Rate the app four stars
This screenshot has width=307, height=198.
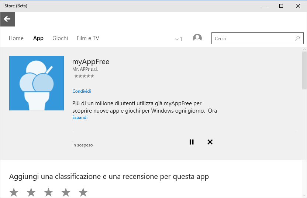click(x=66, y=192)
